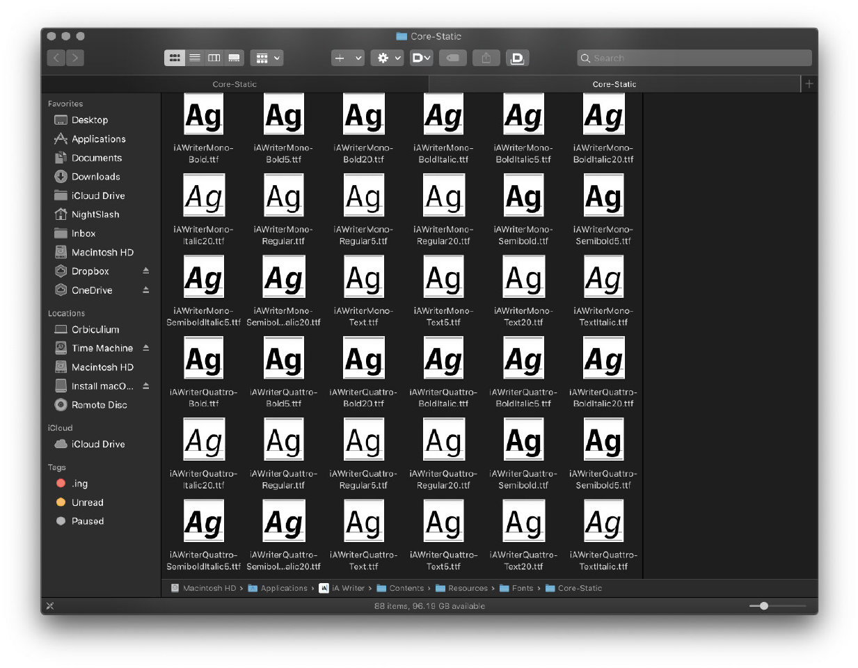Switch to the second Core-Static tab

click(x=614, y=84)
